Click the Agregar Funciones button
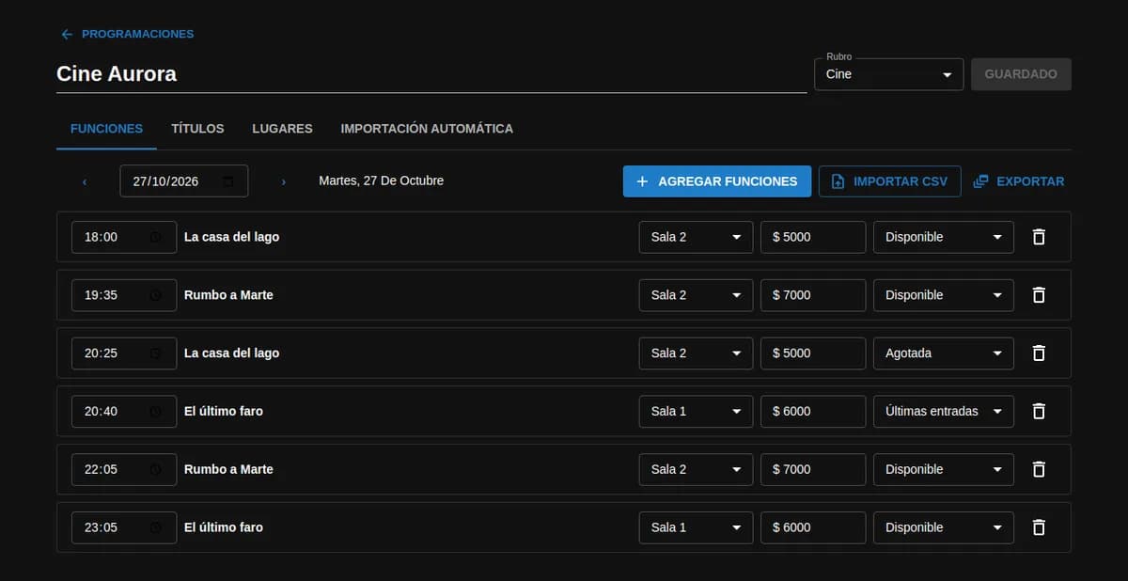The height and width of the screenshot is (581, 1128). pyautogui.click(x=717, y=181)
